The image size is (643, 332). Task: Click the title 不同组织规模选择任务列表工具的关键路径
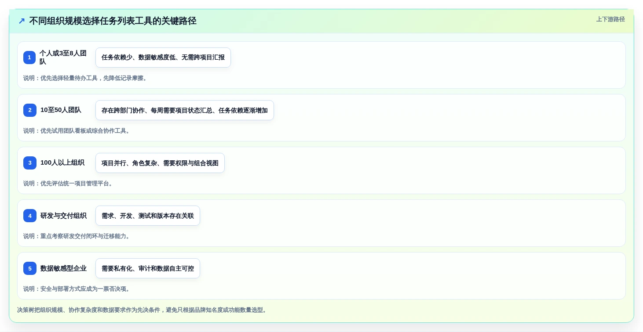click(x=113, y=21)
